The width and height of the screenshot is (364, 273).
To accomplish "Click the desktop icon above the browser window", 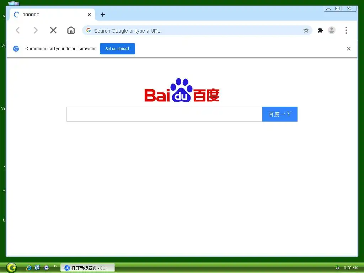I will 14,3.
